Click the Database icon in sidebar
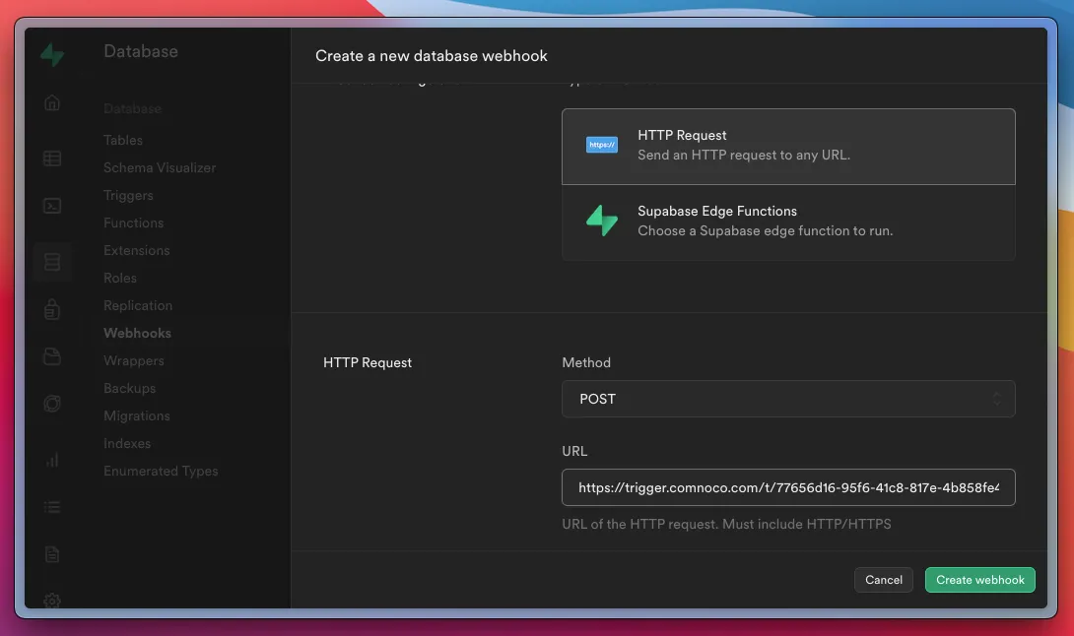1074x636 pixels. coord(52,262)
